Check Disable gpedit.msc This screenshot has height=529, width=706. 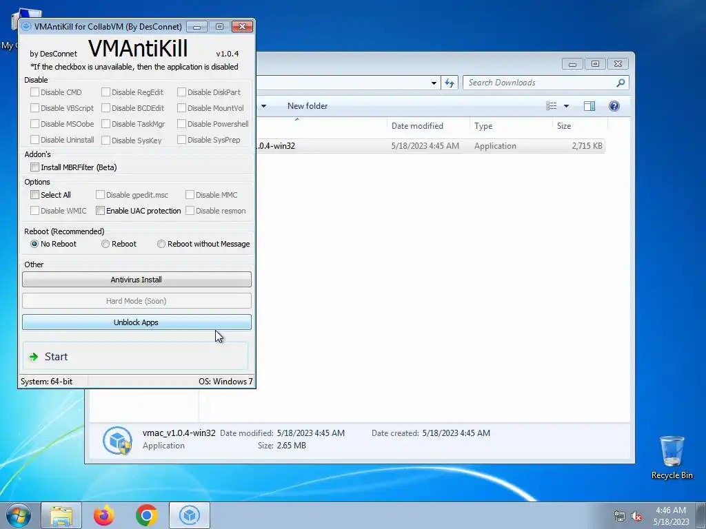[100, 195]
